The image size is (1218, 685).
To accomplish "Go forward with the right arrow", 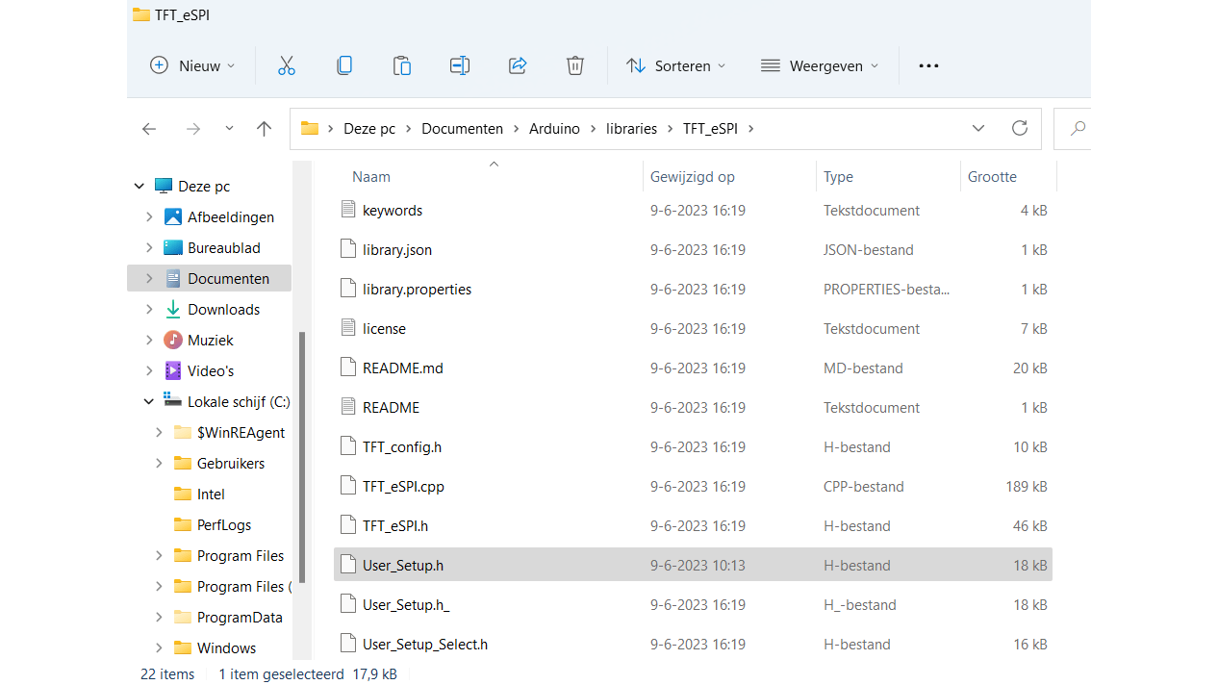I will coord(193,128).
